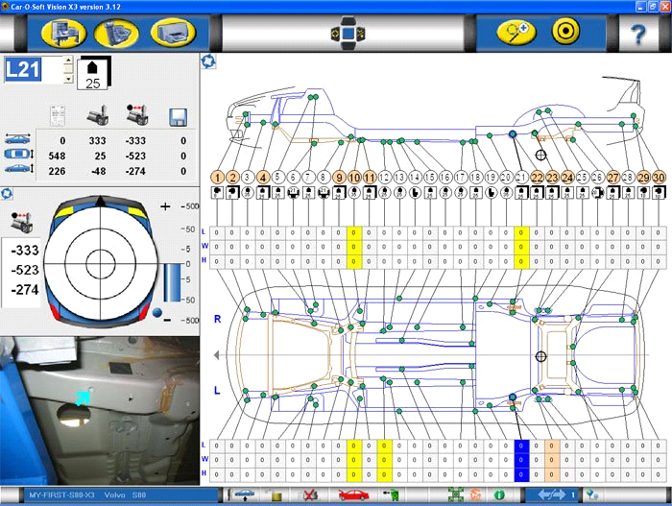Click the red car icon in bottom bar
This screenshot has height=506, width=672.
[x=353, y=495]
